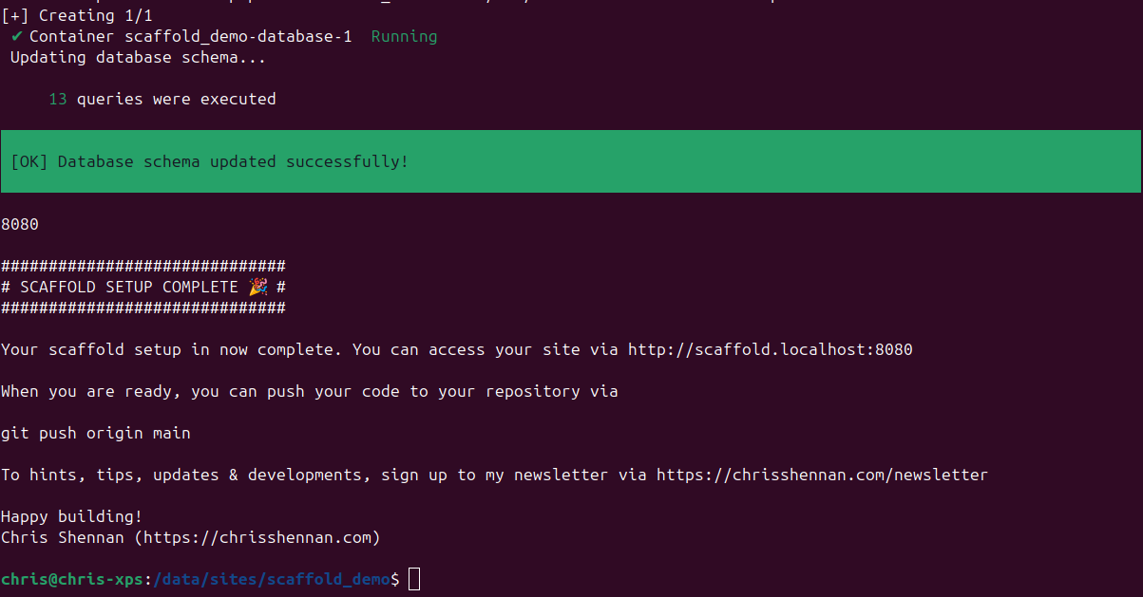
Task: Click the "Updating database schema..." line
Action: point(138,57)
